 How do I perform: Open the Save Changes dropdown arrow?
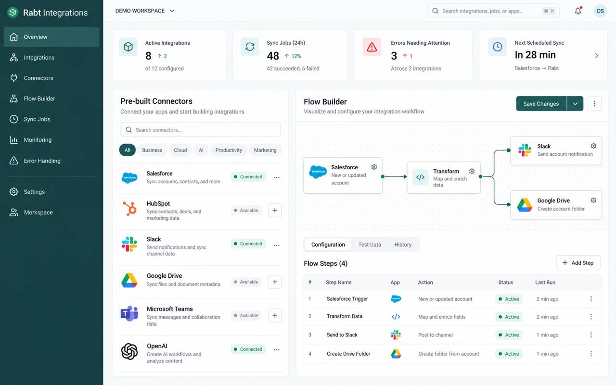[575, 104]
